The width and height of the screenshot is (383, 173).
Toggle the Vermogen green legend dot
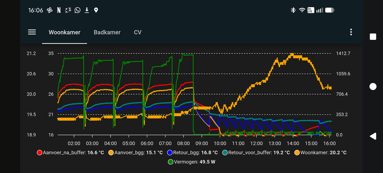(x=171, y=162)
